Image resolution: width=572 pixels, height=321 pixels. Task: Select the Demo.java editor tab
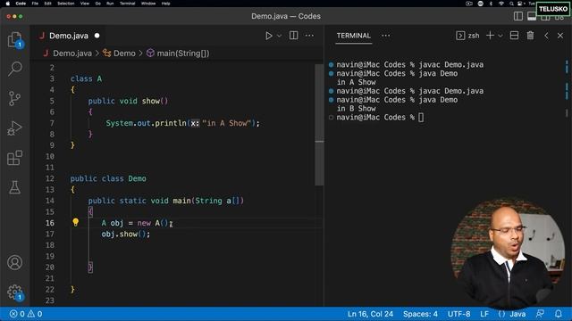point(69,36)
